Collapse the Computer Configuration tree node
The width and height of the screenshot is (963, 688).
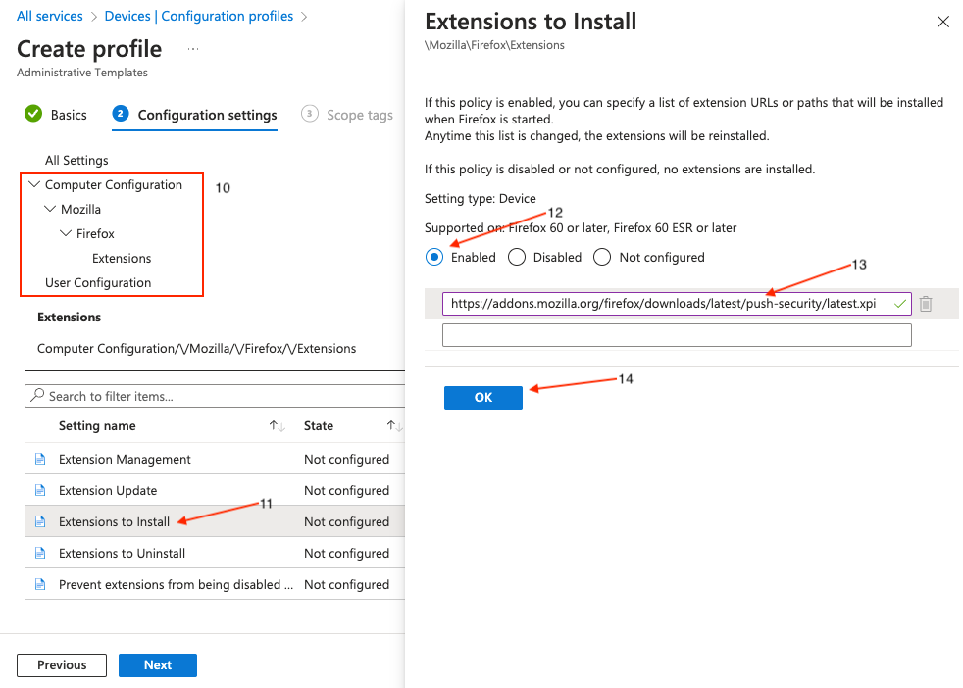click(34, 184)
